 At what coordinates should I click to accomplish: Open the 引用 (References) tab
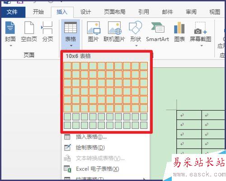tap(144, 12)
